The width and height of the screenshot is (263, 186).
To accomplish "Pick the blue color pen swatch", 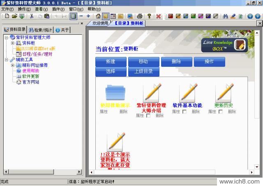I will click(x=186, y=16).
